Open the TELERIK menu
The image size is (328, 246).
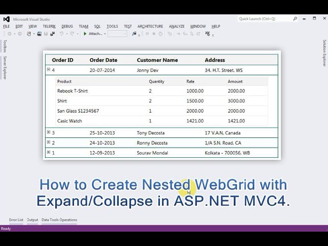[x=49, y=26]
